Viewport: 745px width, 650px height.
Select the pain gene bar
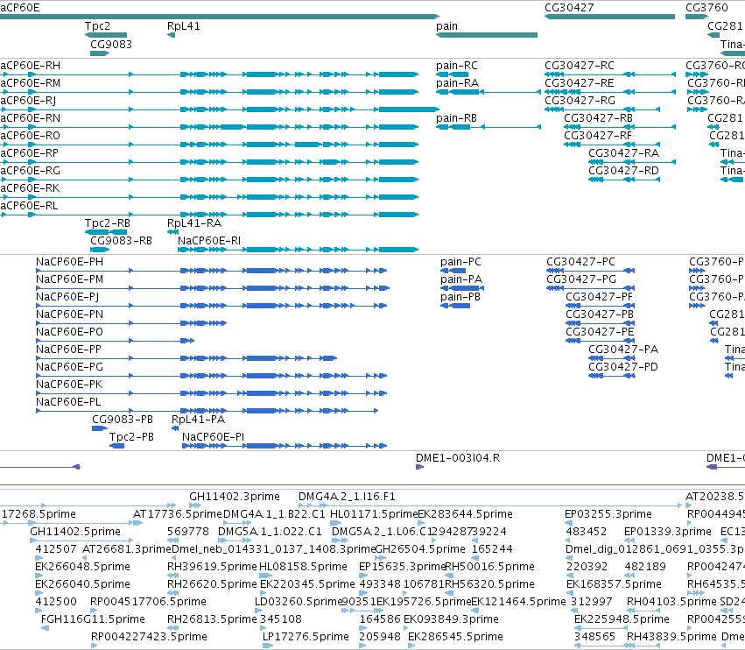(487, 35)
